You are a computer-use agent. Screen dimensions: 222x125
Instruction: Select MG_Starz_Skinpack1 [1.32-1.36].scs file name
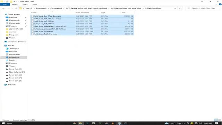point(50,26)
